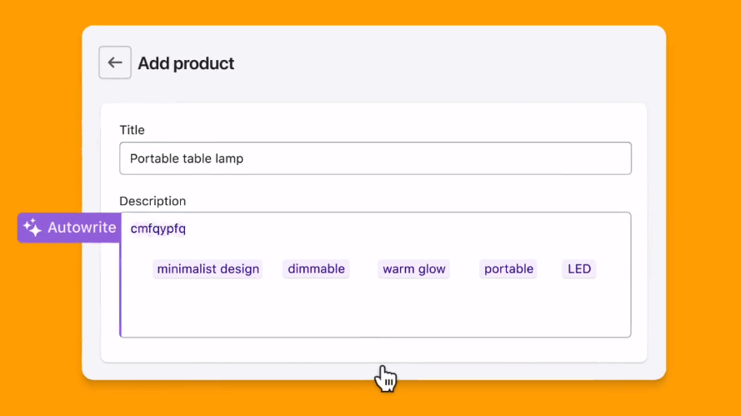Select the dimmable keyword chip

click(316, 269)
